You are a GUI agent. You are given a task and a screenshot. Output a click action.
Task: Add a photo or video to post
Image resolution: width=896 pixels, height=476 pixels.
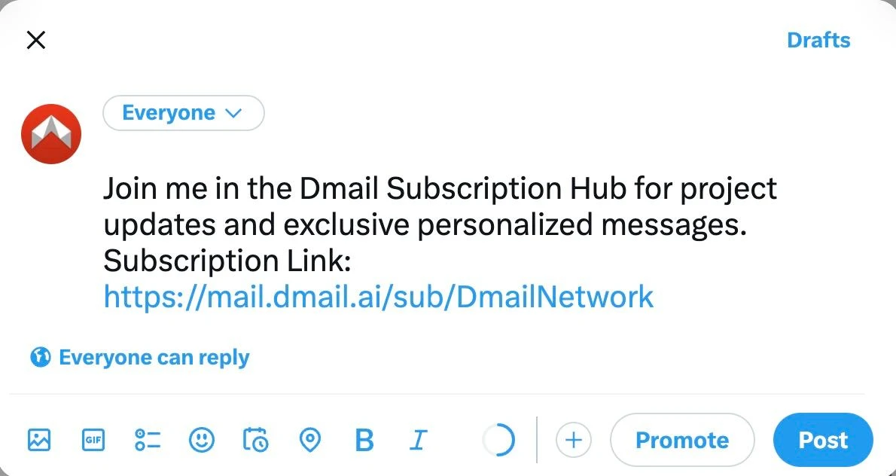click(38, 440)
